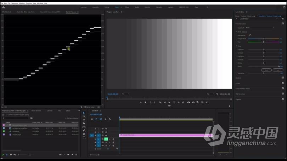The width and height of the screenshot is (287, 161).
Task: Switch to the Effect Controls tab
Action: pyautogui.click(x=7, y=12)
